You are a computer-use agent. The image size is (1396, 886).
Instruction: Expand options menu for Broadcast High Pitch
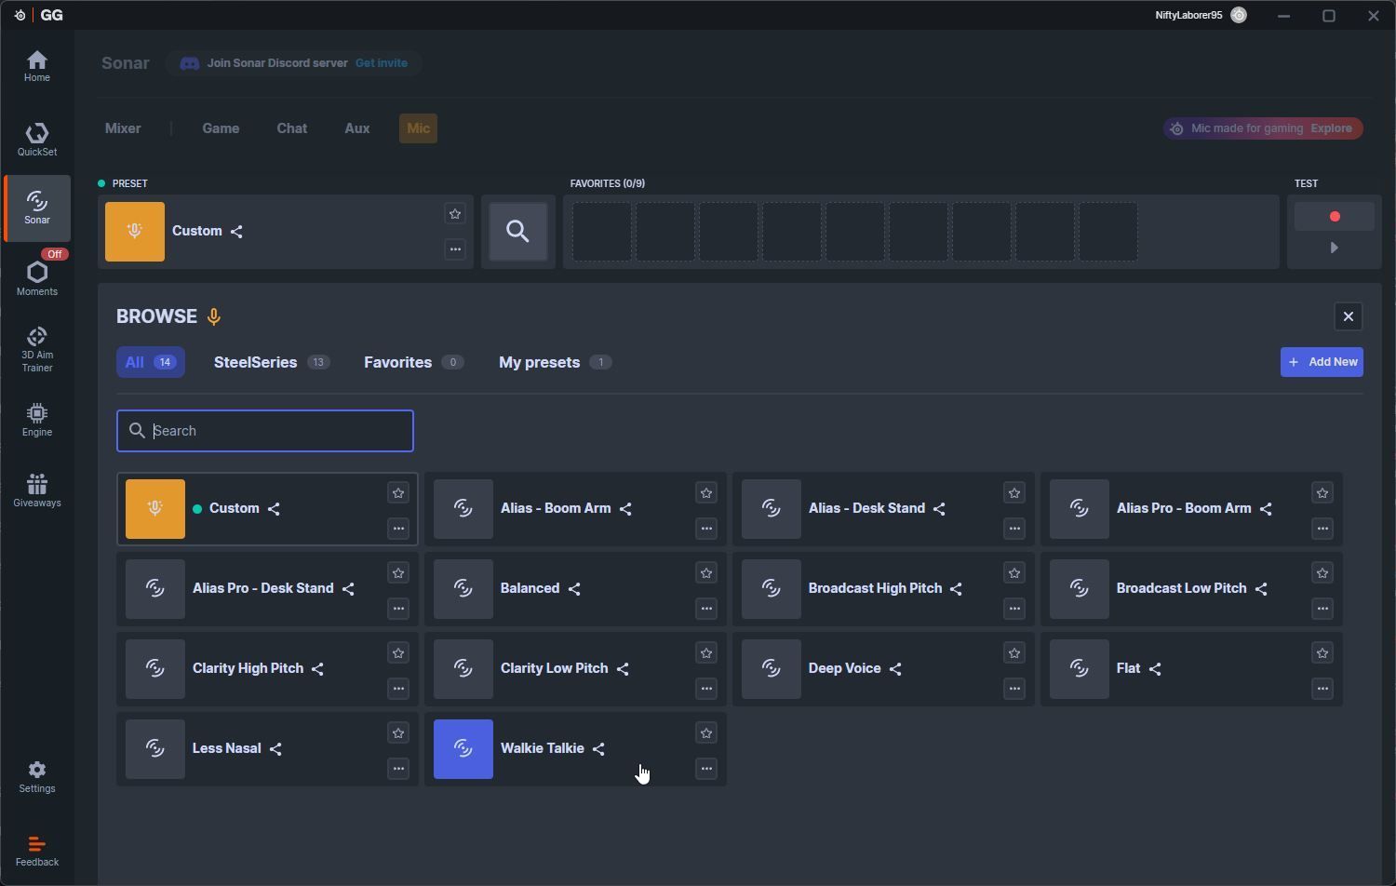coord(1014,609)
